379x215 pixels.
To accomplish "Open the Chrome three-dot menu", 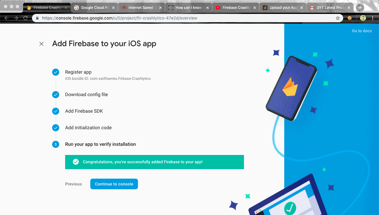I will pos(372,18).
